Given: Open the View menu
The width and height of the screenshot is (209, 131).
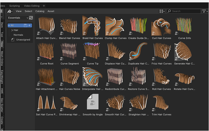Looking at the screenshot, I should [18, 11].
